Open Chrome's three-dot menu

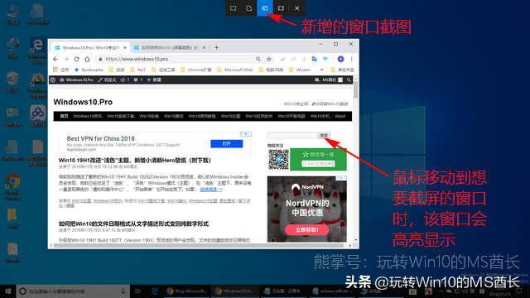click(351, 59)
